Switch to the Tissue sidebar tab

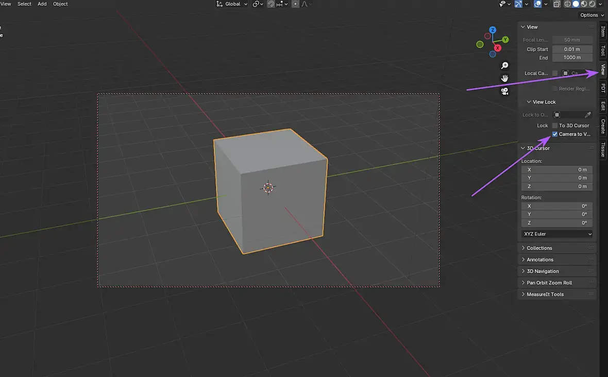(x=603, y=149)
